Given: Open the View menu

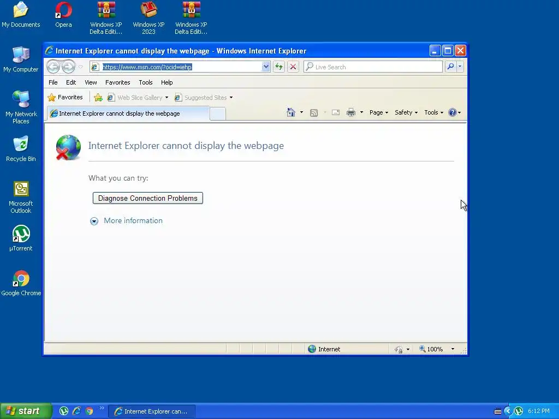Looking at the screenshot, I should pos(91,82).
